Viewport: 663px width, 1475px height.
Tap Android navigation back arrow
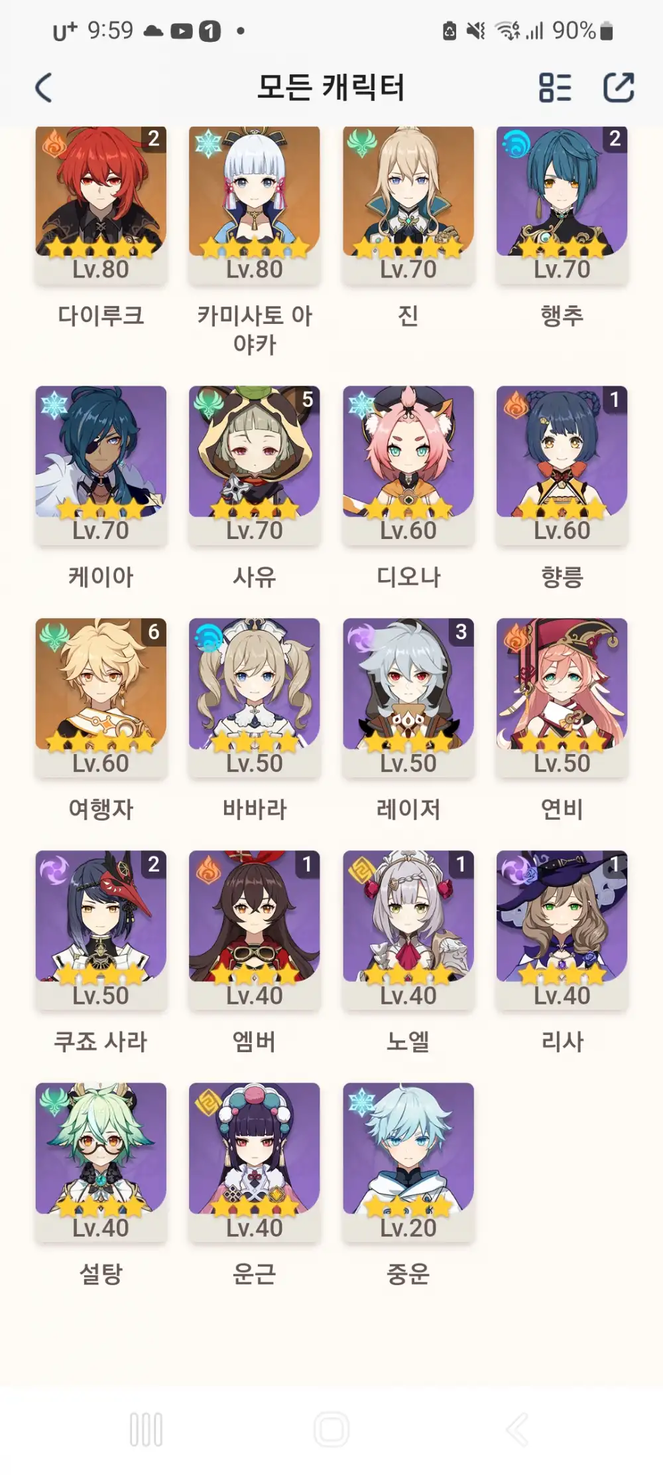(517, 1429)
